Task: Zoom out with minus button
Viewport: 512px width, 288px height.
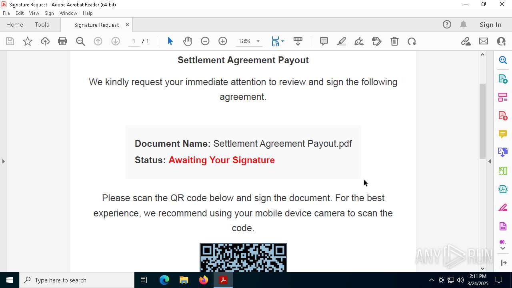Action: tap(205, 41)
